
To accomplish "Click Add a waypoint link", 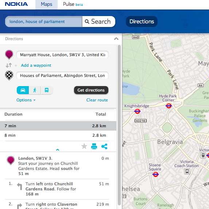I will [36, 65].
